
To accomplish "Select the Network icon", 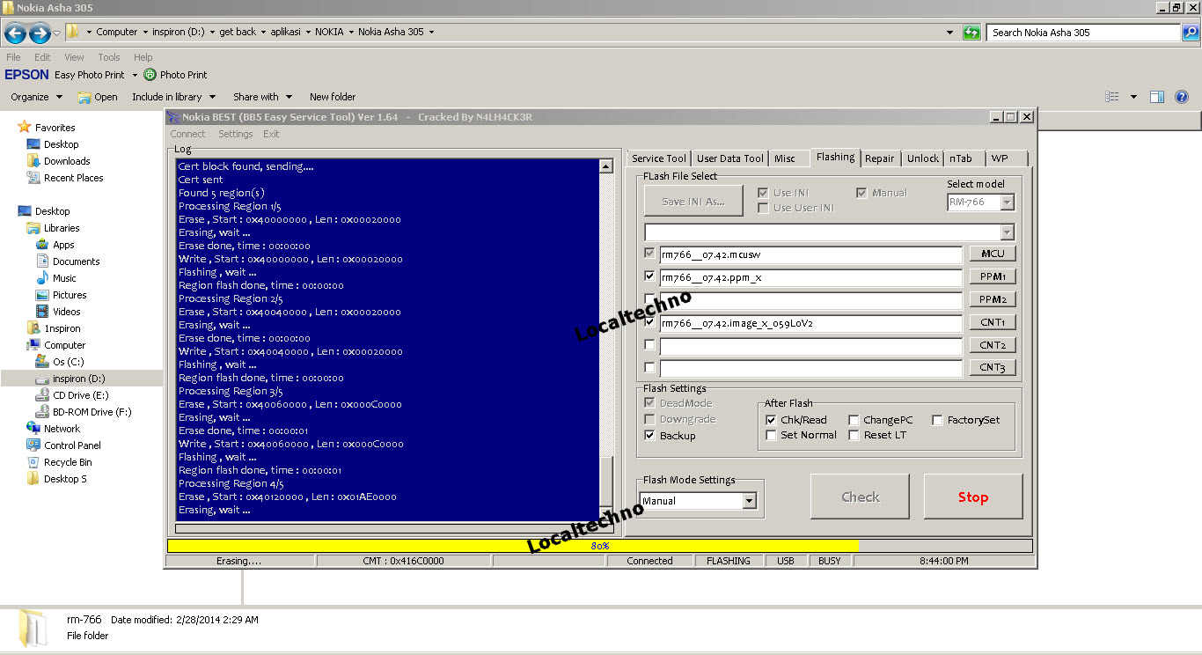I will [x=33, y=429].
